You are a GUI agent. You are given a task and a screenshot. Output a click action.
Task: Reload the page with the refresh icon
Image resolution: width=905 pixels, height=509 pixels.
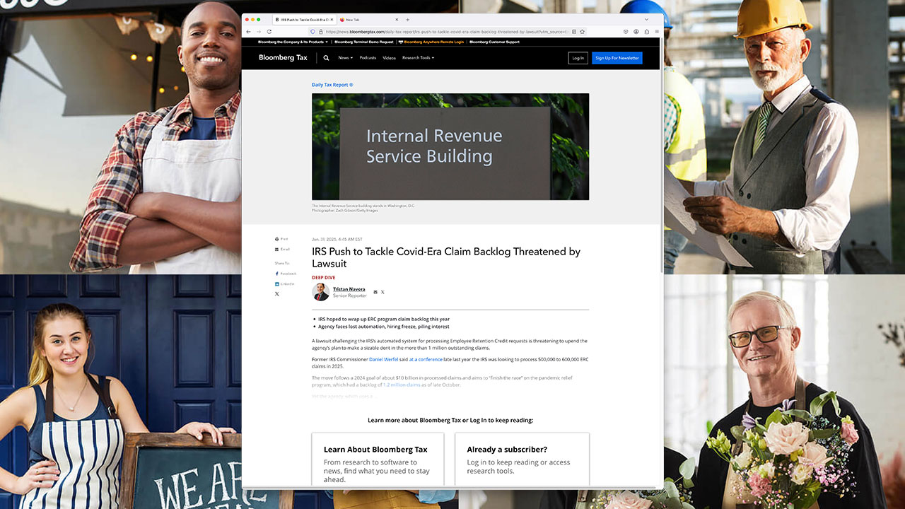click(x=269, y=32)
